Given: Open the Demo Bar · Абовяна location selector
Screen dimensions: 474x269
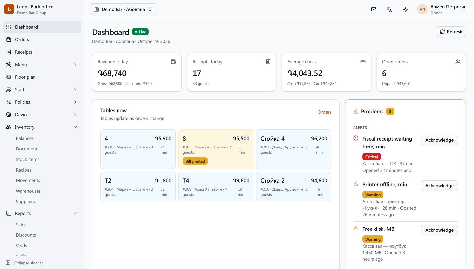Looking at the screenshot, I should pyautogui.click(x=123, y=9).
